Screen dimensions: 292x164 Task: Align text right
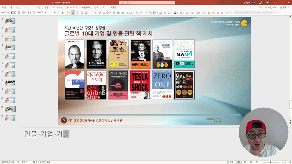coord(82,13)
